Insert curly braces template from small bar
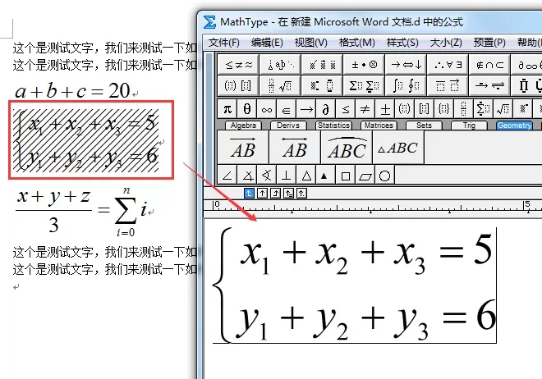 tap(443, 109)
